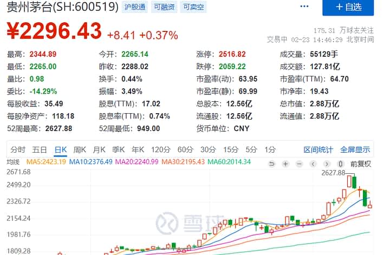
Task: Click the 跌停 value 2059.22
Action: pyautogui.click(x=232, y=67)
